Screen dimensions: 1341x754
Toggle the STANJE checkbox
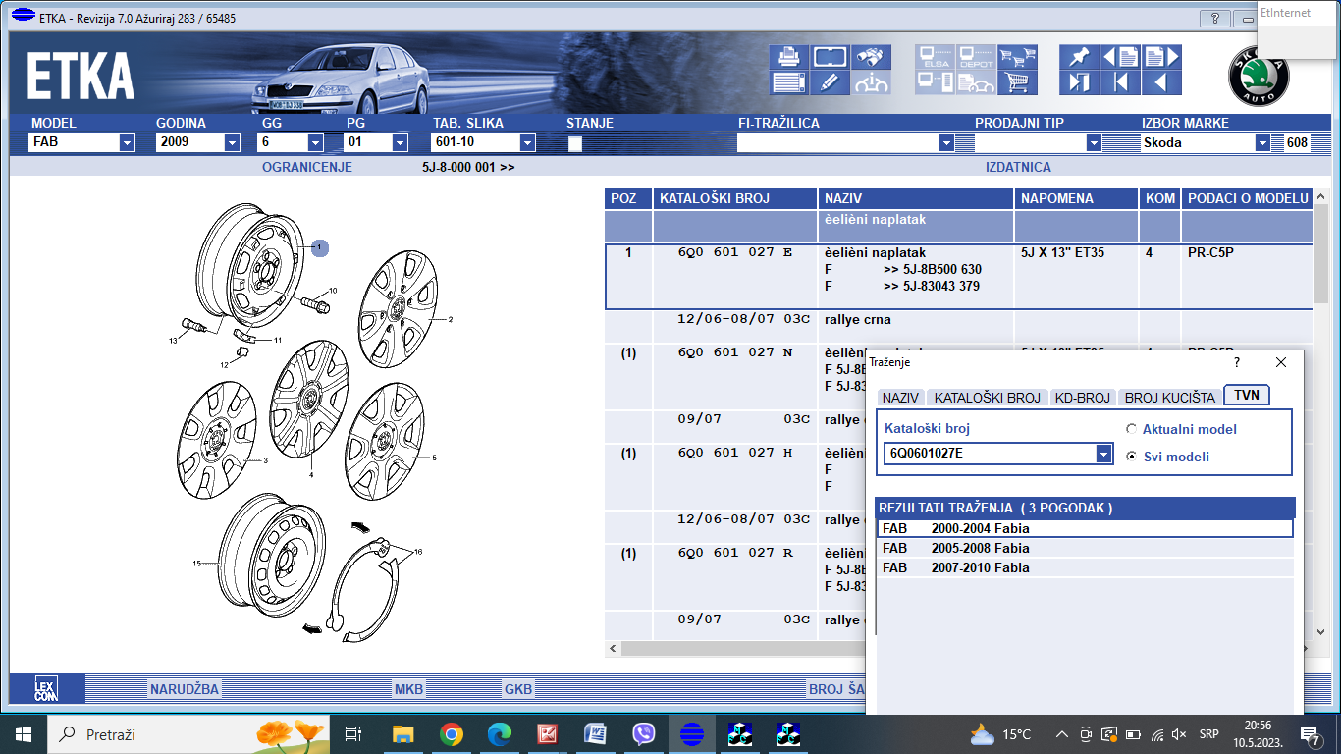click(574, 143)
